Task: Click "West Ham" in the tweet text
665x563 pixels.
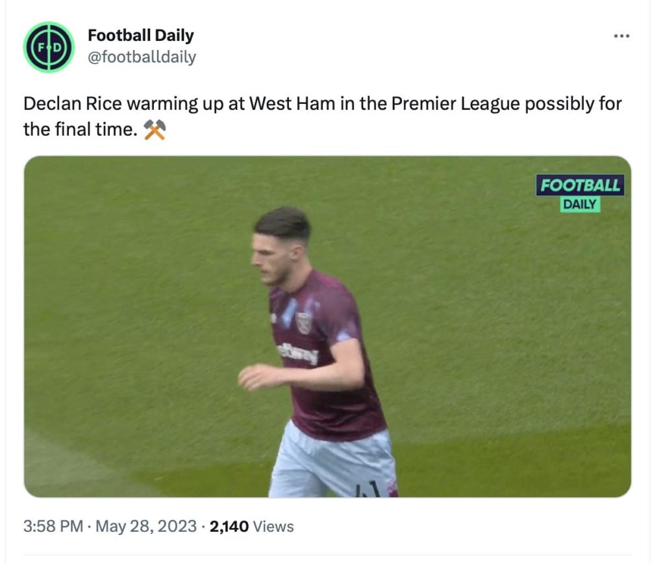Action: coord(292,104)
